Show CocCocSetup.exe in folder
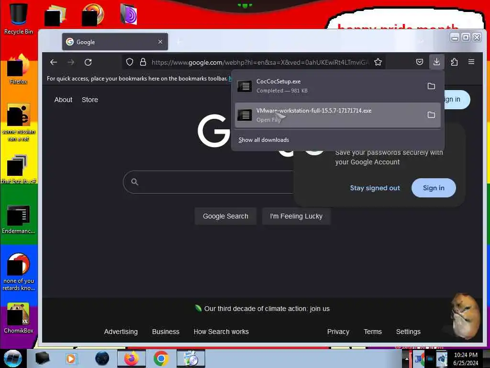Screen dimensions: 490x368 point(431,86)
